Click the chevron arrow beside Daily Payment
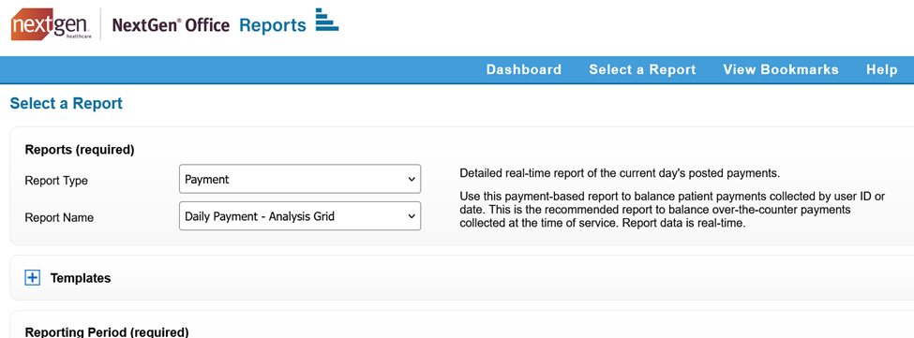 [x=412, y=216]
